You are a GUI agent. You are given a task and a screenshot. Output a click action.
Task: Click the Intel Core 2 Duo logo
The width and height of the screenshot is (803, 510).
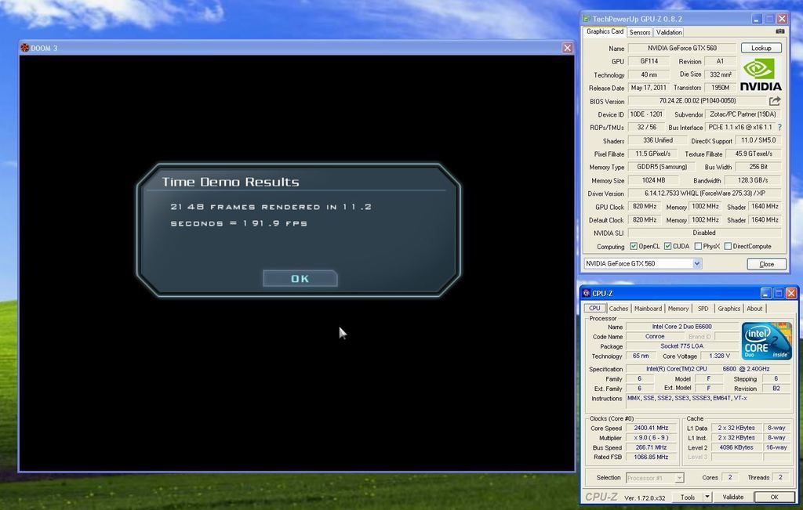(766, 341)
